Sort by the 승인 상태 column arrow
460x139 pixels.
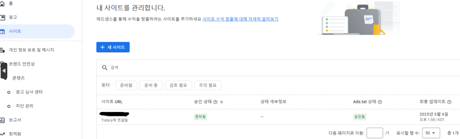point(221,102)
